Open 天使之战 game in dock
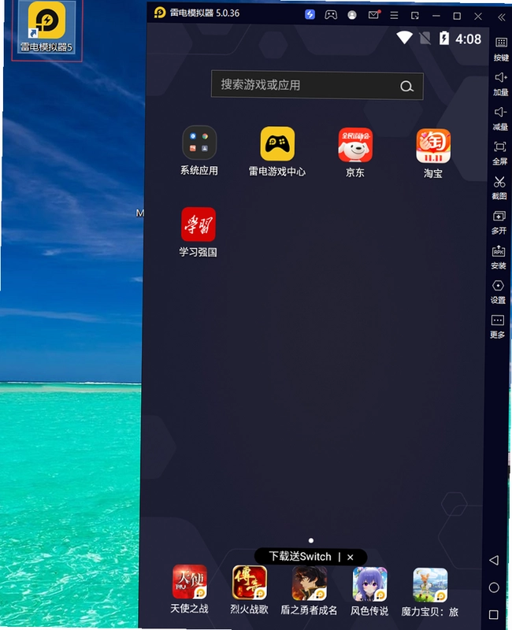 tap(190, 581)
